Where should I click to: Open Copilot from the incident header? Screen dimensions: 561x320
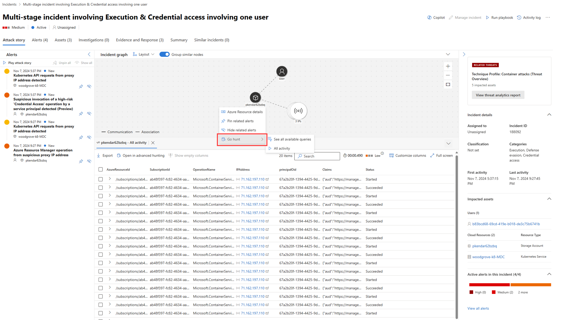[x=436, y=17]
